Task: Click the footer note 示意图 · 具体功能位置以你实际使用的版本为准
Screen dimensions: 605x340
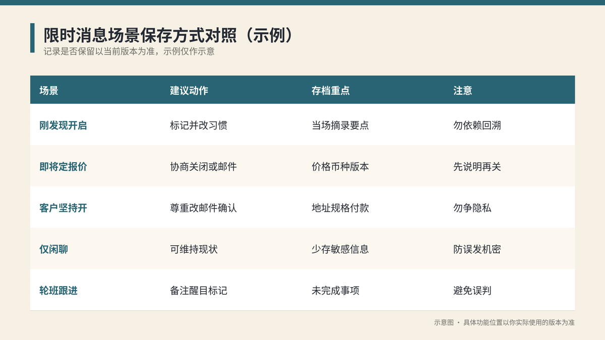Action: pyautogui.click(x=504, y=322)
